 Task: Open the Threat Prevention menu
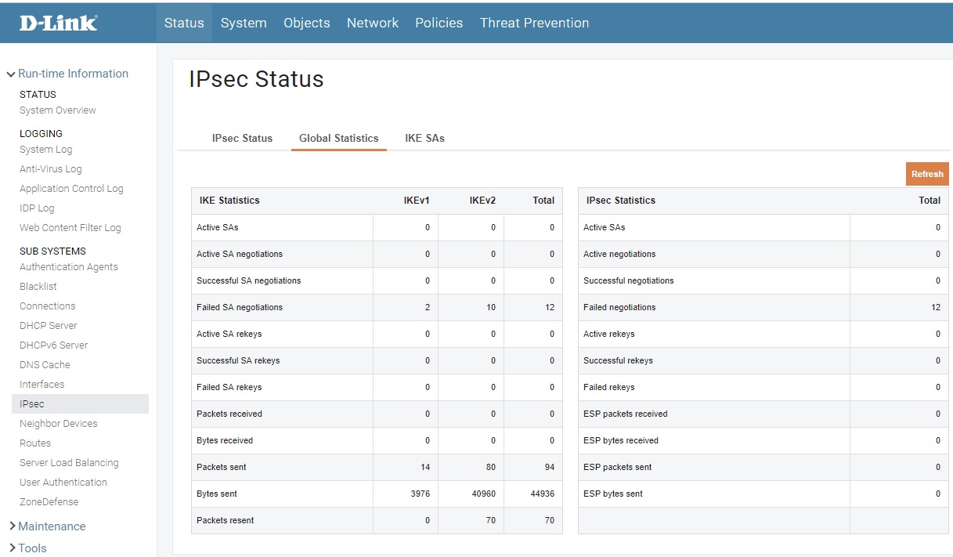[534, 23]
